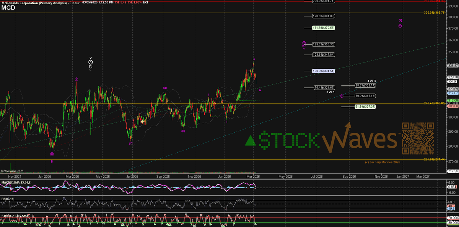Image resolution: width=459 pixels, height=227 pixels.
Task: Click the Mar-2025 date axis label
Action: tap(72, 177)
